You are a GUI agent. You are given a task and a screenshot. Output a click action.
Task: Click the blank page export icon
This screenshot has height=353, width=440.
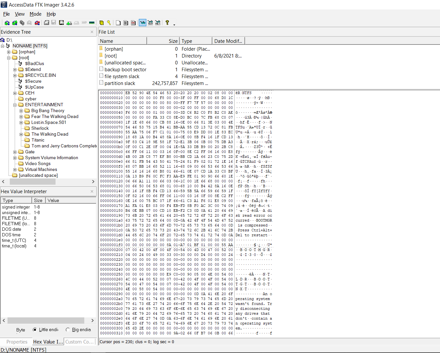coord(118,23)
